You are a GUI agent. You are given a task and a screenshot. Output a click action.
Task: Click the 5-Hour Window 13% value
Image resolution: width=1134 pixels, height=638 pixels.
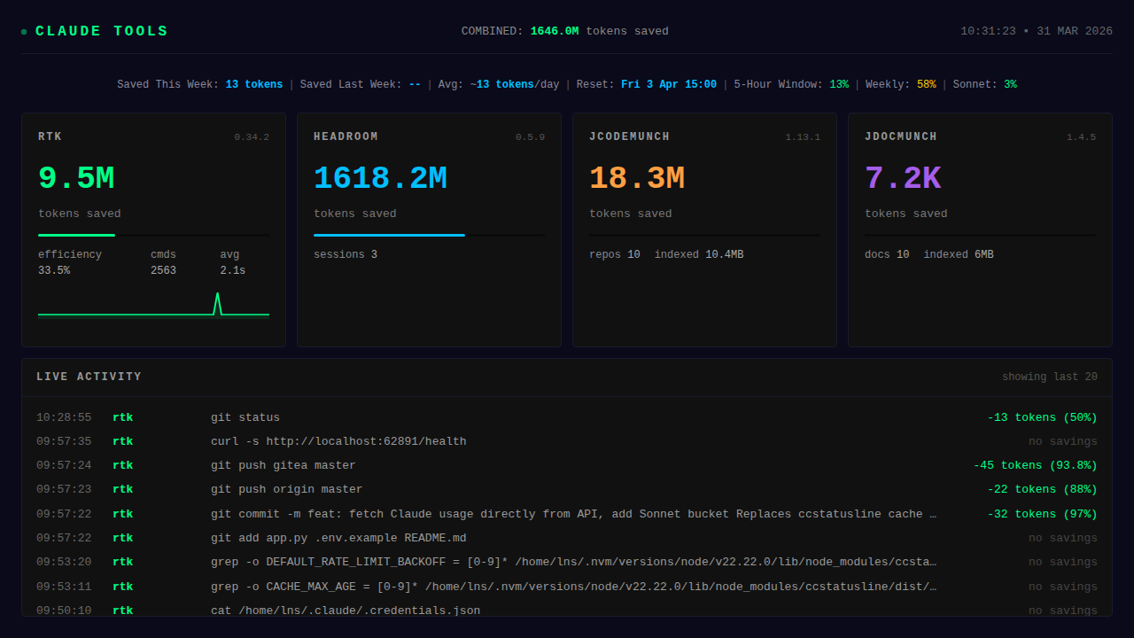[x=839, y=85]
